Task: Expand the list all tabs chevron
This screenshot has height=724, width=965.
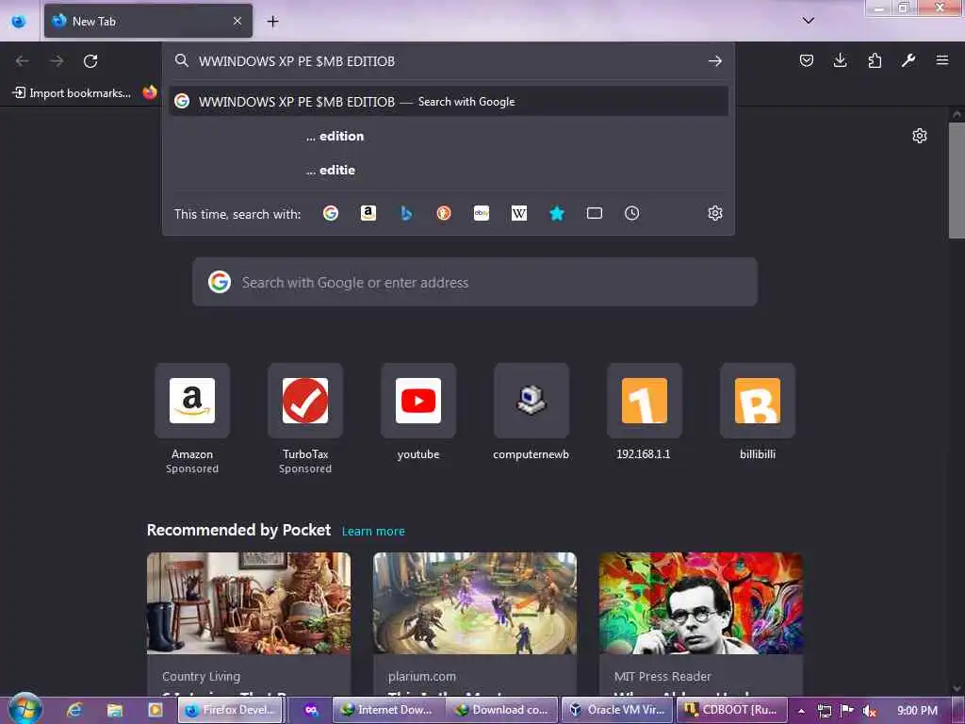Action: pyautogui.click(x=808, y=21)
